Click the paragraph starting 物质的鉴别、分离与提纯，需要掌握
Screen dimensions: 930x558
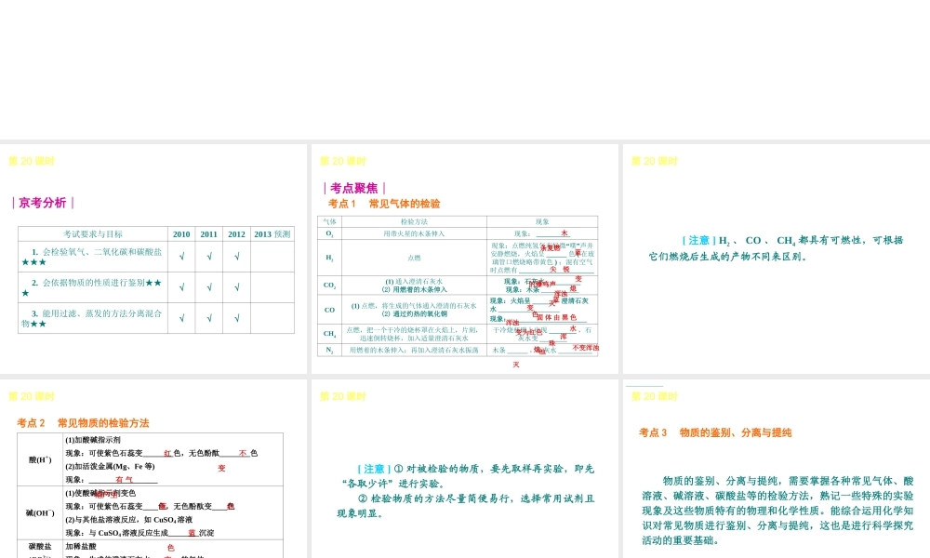point(777,511)
